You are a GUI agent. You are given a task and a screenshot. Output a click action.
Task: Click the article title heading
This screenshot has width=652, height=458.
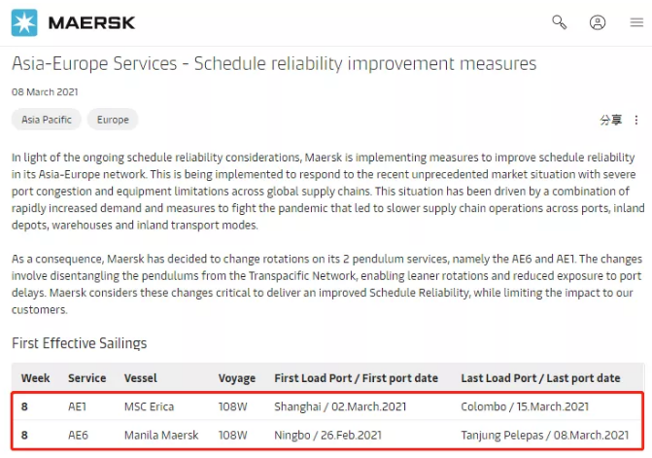274,64
